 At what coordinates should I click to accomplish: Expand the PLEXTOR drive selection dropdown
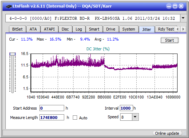183,18
